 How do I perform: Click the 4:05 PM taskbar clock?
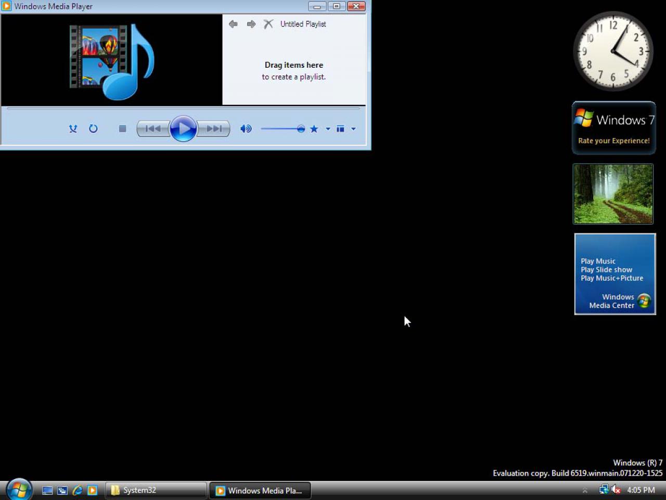click(x=641, y=490)
